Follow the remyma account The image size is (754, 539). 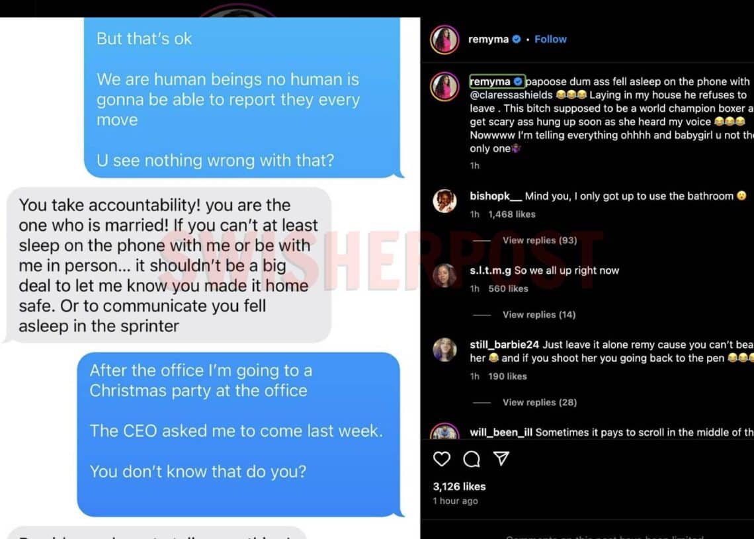550,40
